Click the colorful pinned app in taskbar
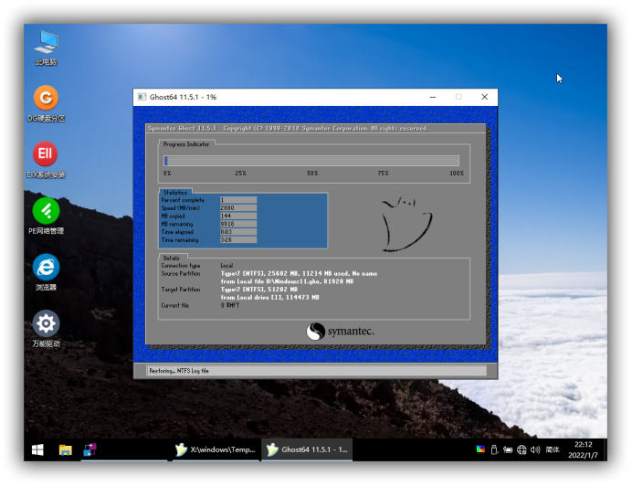Screen dimensions: 632x486 coord(90,449)
